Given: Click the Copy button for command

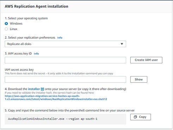Looking at the screenshot, I should (141, 117).
